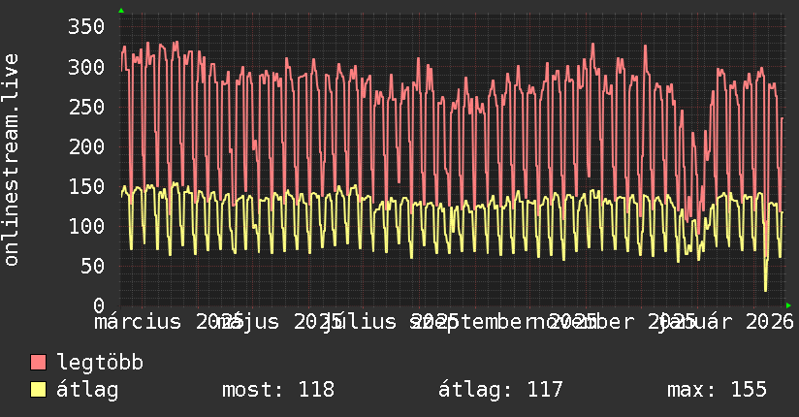This screenshot has width=799, height=417.
Task: Click the január 2026 x-axis label
Action: click(x=724, y=322)
